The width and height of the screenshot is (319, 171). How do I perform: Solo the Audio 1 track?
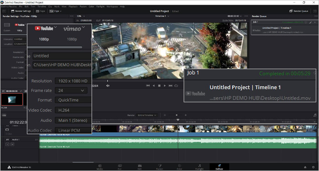[x=7, y=144]
